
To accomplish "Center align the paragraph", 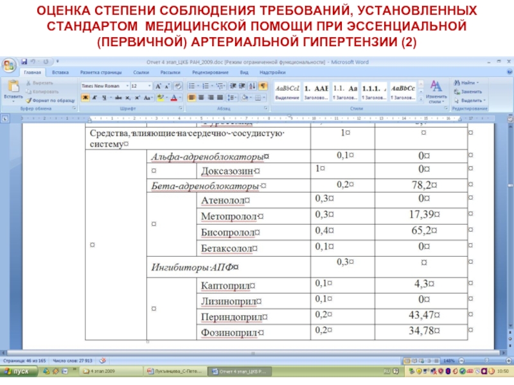I will (x=201, y=98).
